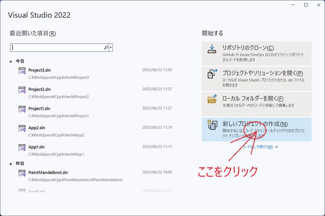Open Project2.sln from recent list
This screenshot has height=216, width=325.
(x=95, y=93)
